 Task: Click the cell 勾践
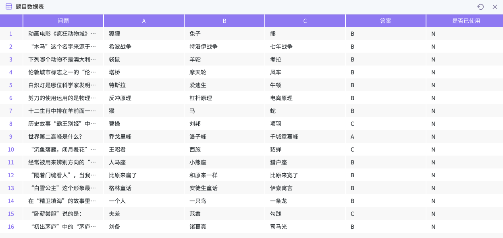(305, 214)
